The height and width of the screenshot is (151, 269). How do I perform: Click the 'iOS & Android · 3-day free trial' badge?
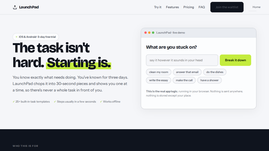pyautogui.click(x=36, y=37)
